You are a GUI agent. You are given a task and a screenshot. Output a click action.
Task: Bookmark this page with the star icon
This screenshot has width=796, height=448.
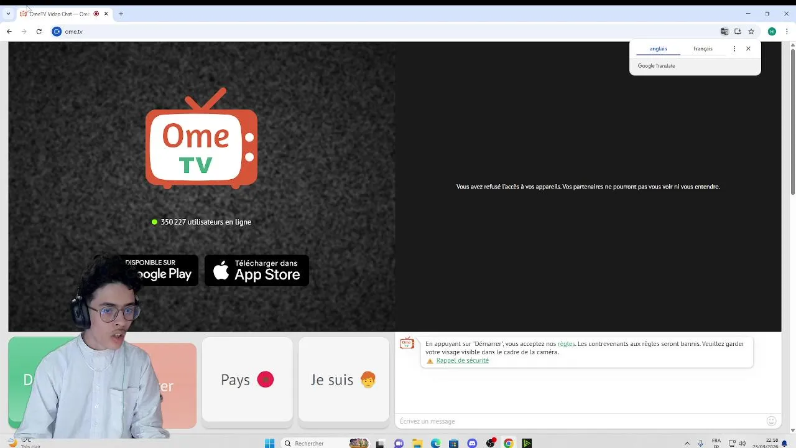tap(751, 31)
